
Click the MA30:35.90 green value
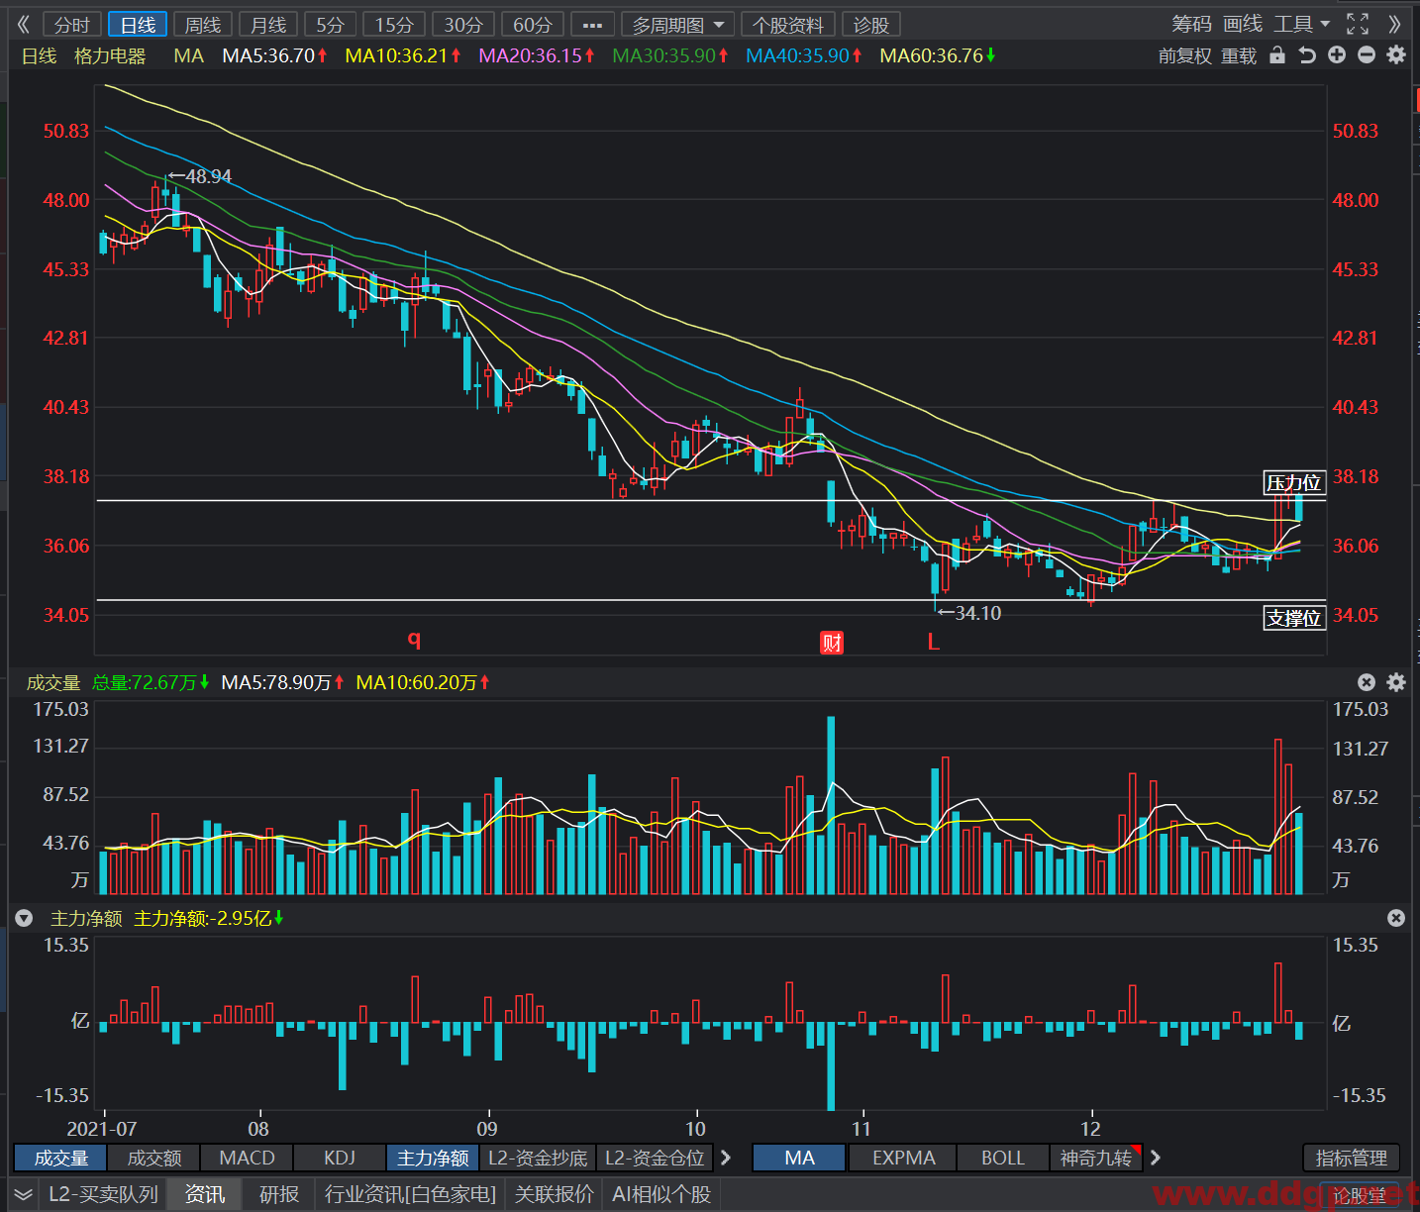click(x=670, y=56)
